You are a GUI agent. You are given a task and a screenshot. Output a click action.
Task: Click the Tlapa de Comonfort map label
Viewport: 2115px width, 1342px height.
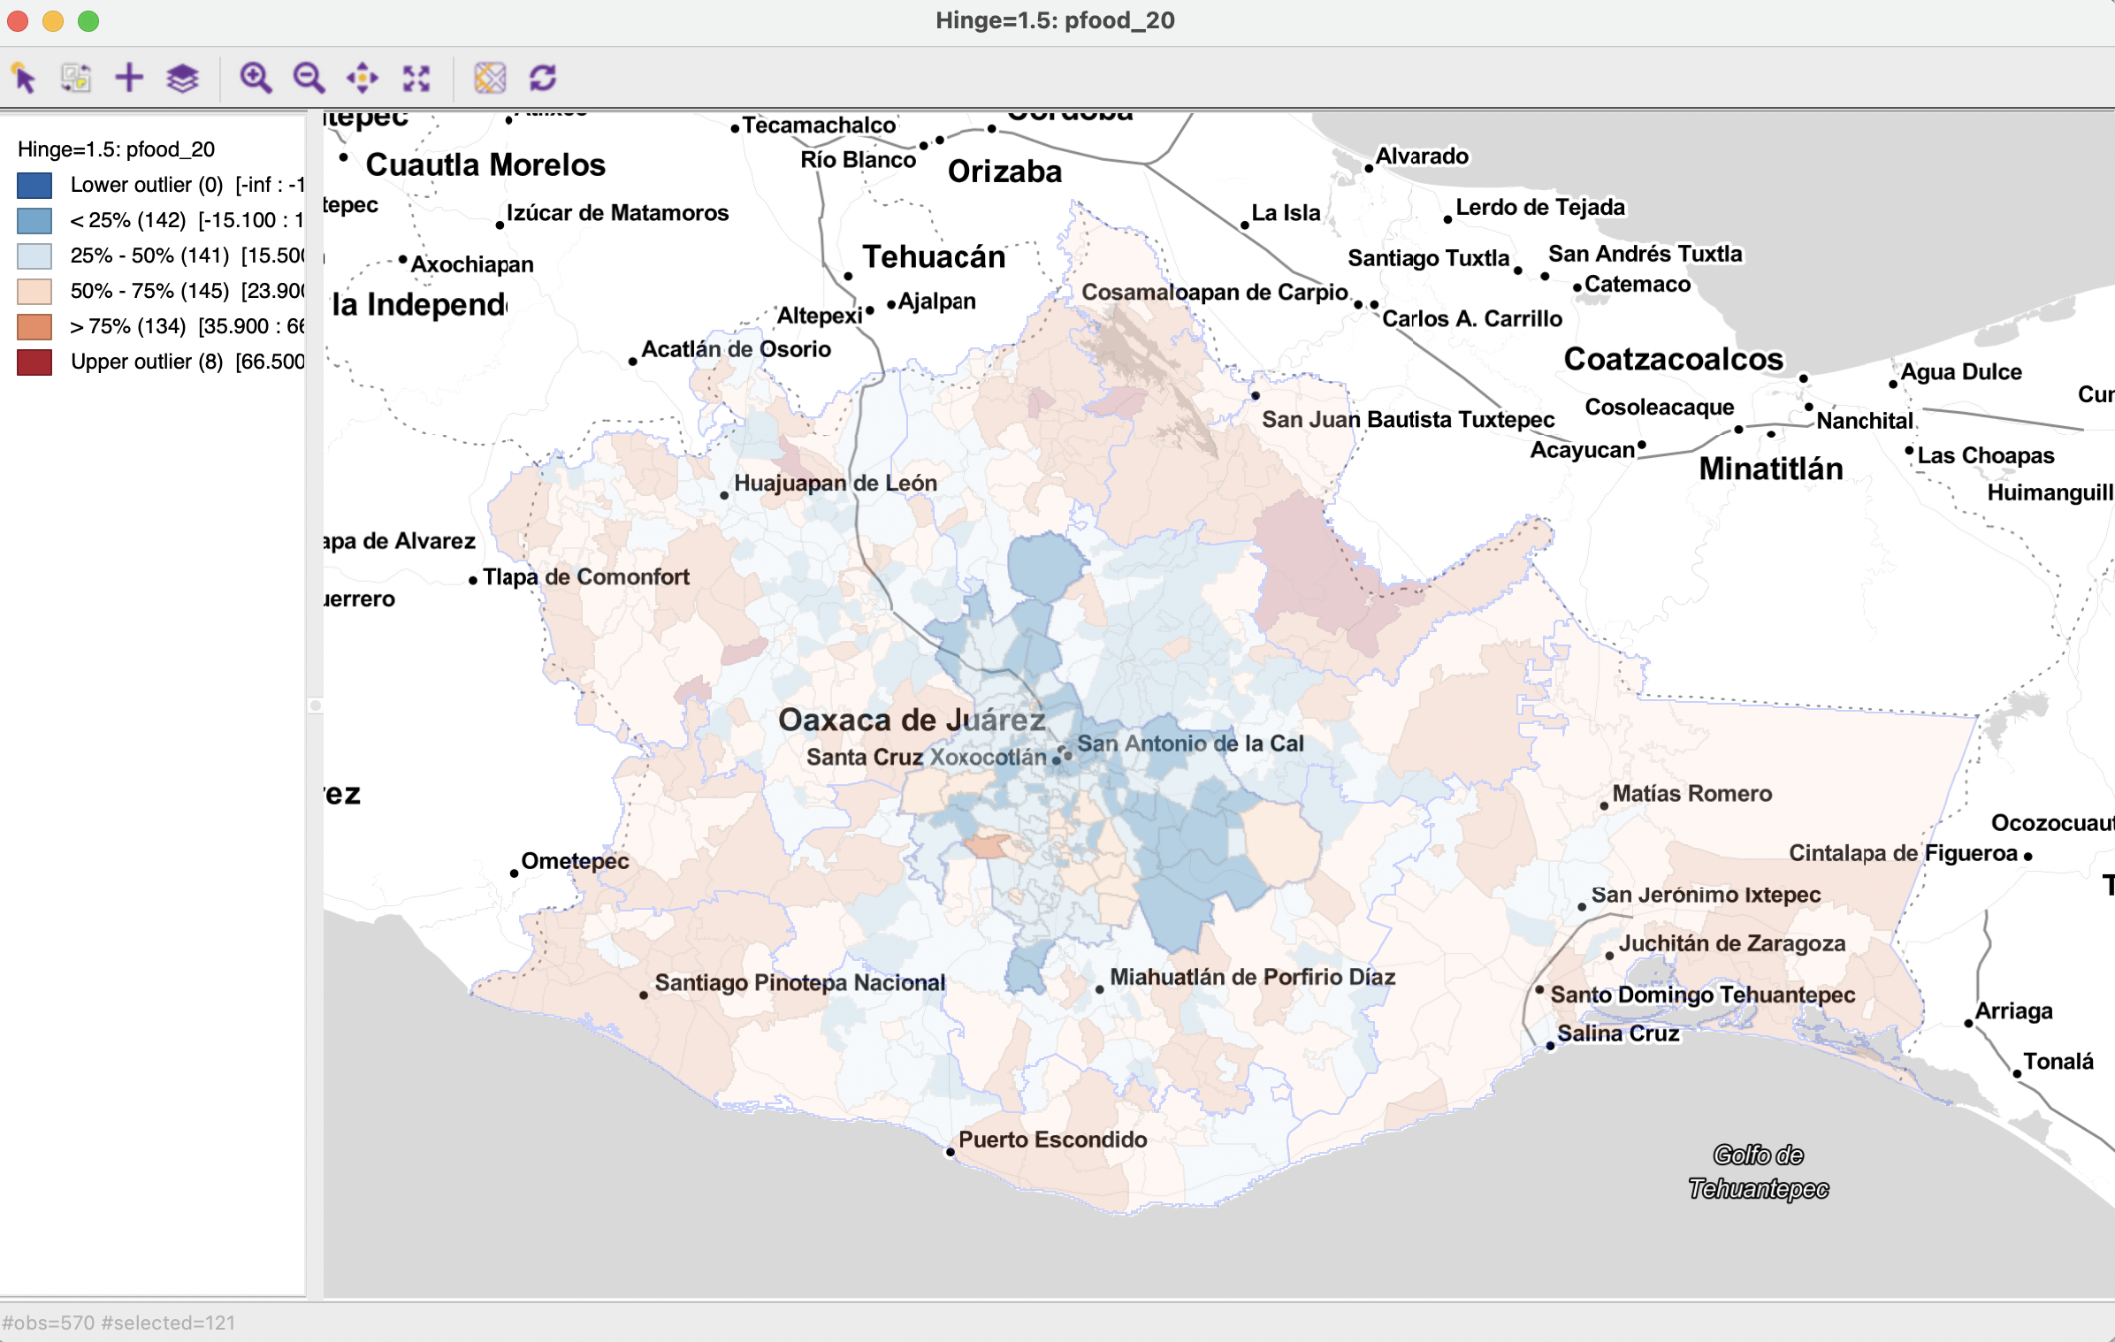point(585,576)
